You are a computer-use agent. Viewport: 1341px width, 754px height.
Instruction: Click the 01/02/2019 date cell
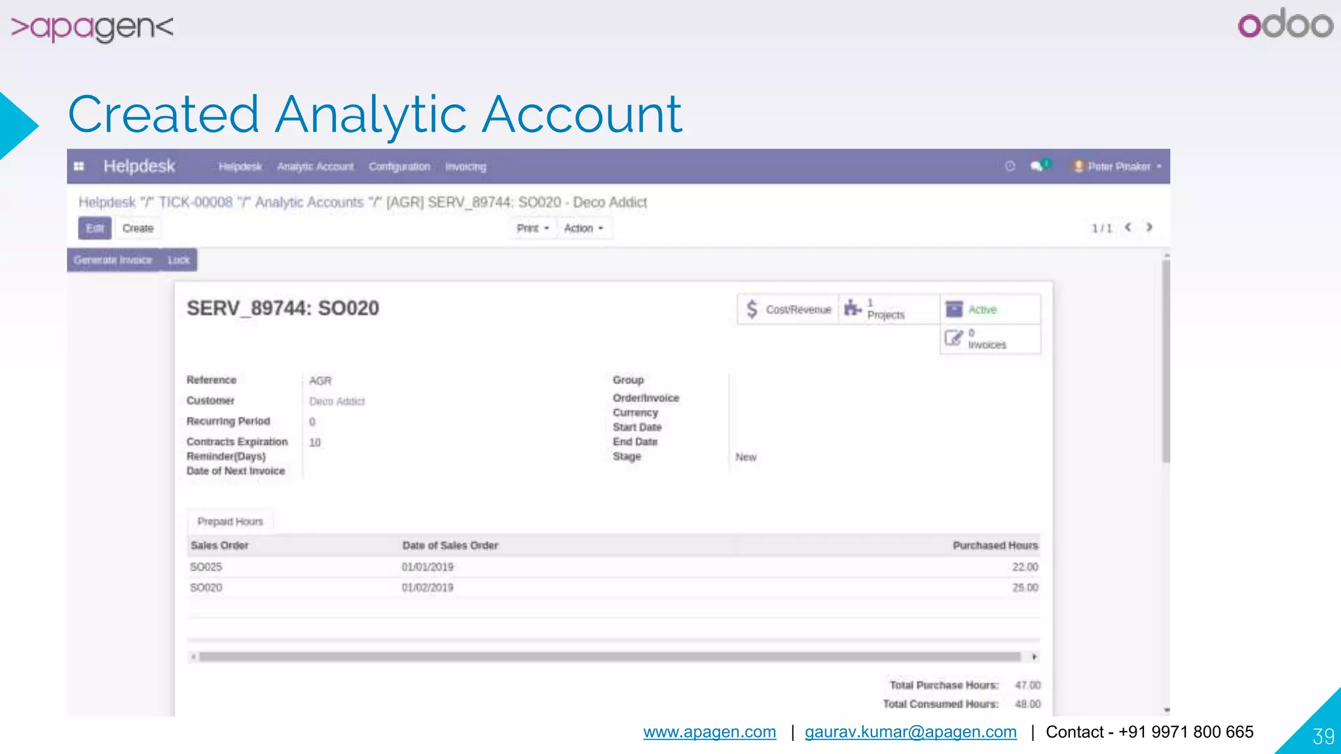(428, 588)
